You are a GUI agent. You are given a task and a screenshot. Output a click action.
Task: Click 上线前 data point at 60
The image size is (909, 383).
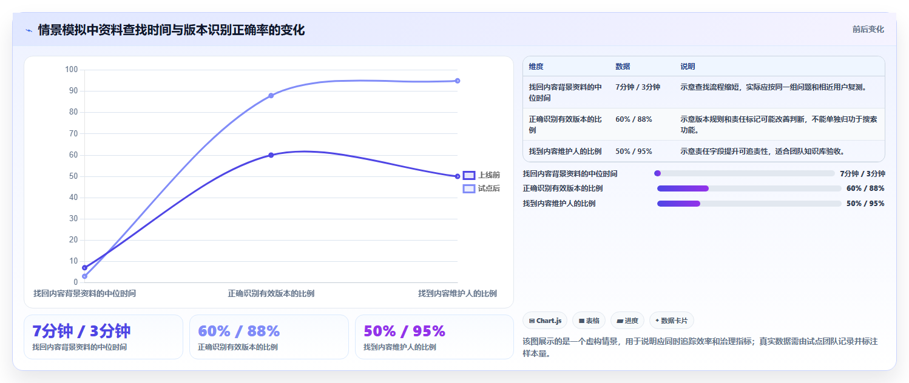coord(271,155)
